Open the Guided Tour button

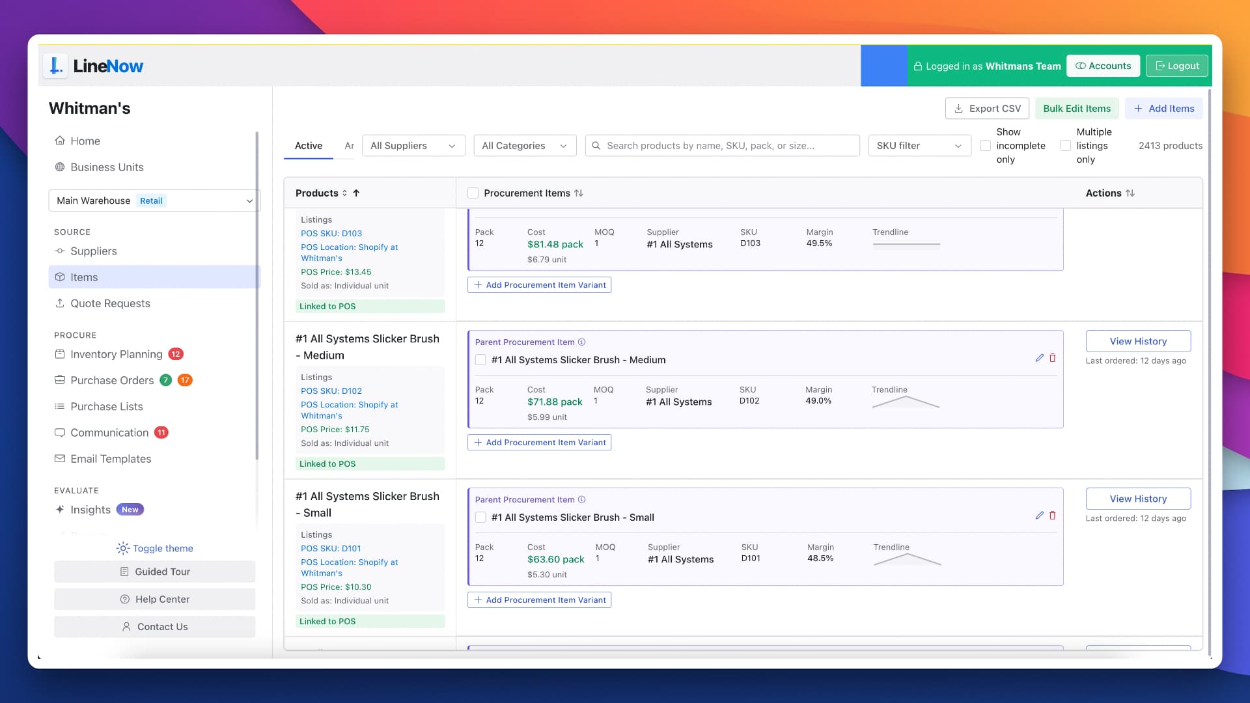[155, 572]
